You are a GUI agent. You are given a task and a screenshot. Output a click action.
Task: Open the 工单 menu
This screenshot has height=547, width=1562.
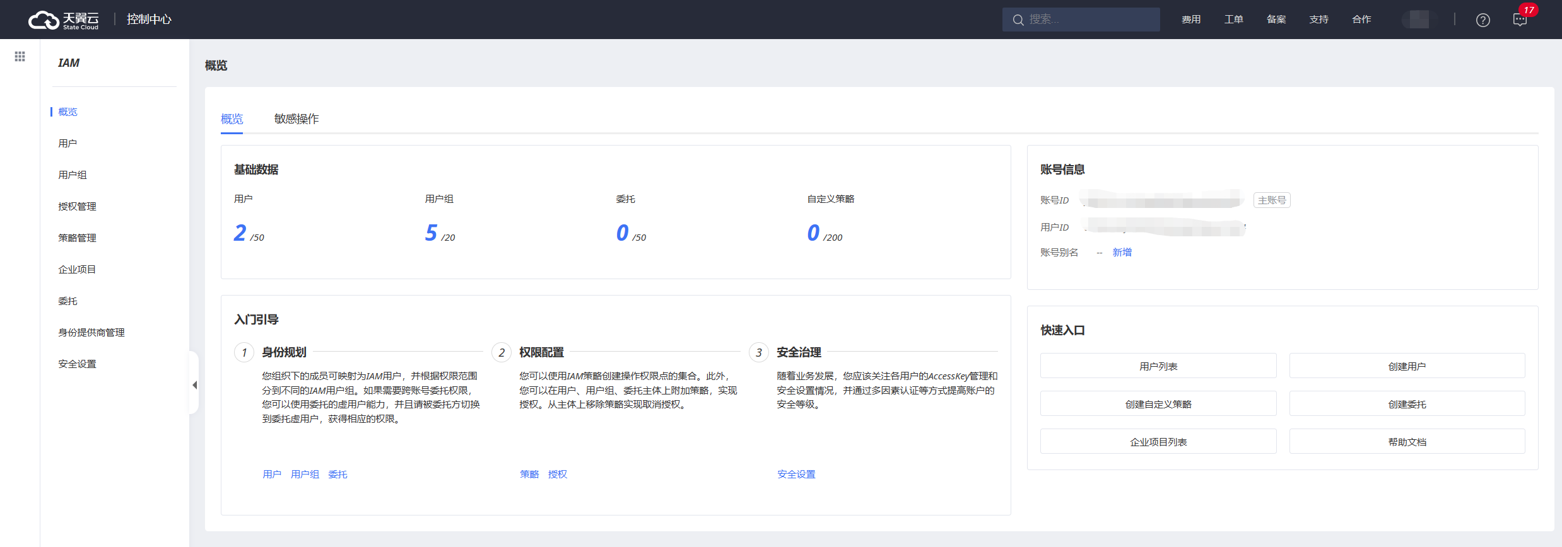1234,20
